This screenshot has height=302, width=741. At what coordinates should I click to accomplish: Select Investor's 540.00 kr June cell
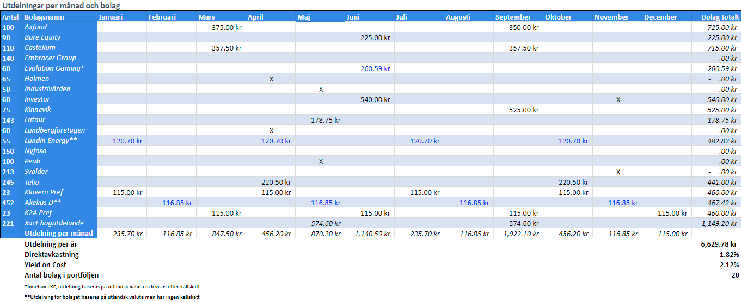(370, 99)
